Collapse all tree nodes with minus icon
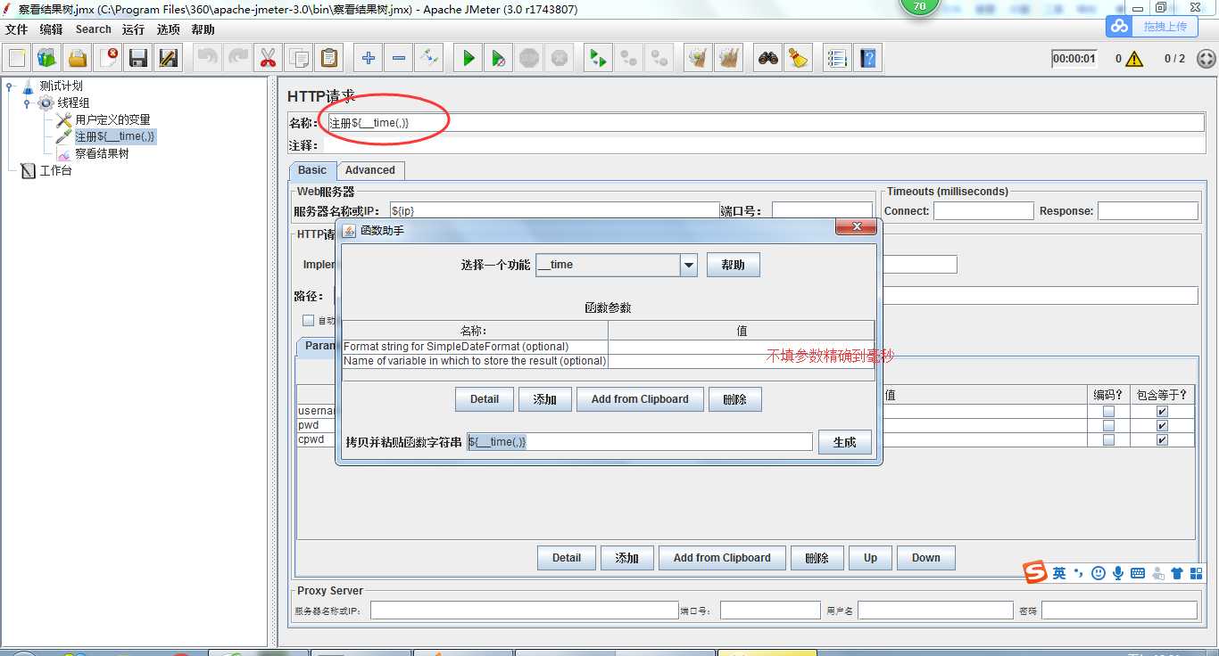 pos(399,59)
